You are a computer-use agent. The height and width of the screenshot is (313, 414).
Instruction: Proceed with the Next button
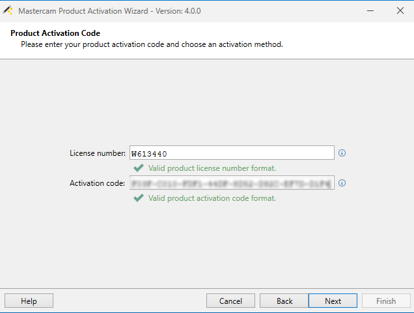point(333,301)
